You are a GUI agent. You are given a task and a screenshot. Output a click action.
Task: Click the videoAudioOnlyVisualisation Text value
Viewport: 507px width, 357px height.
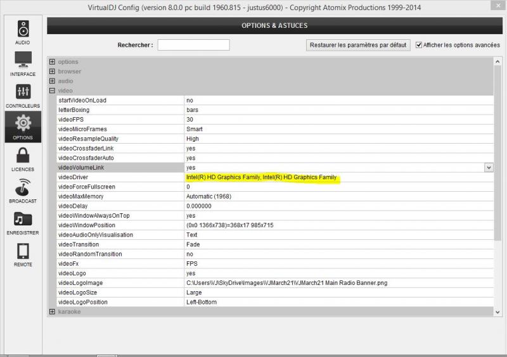point(192,235)
